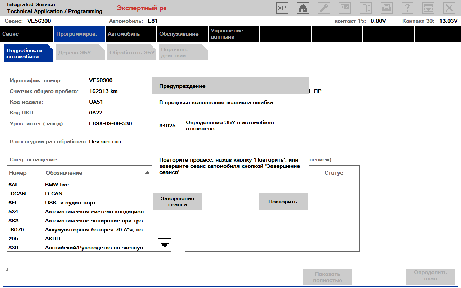Click the Экспертный ре red heading

click(x=141, y=8)
